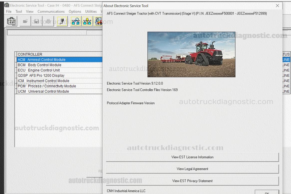Viewport: 291px width, 194px height.
Task: Click View EST Privacy Statement button
Action: click(192, 181)
